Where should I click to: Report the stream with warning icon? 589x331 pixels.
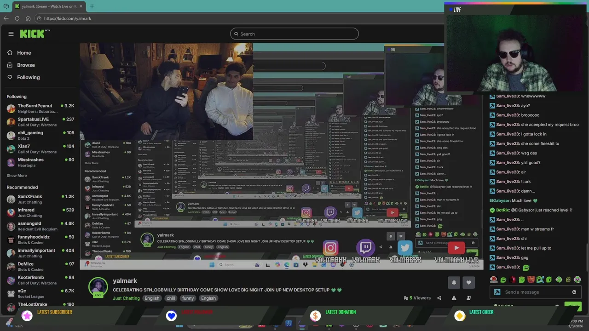click(x=454, y=298)
